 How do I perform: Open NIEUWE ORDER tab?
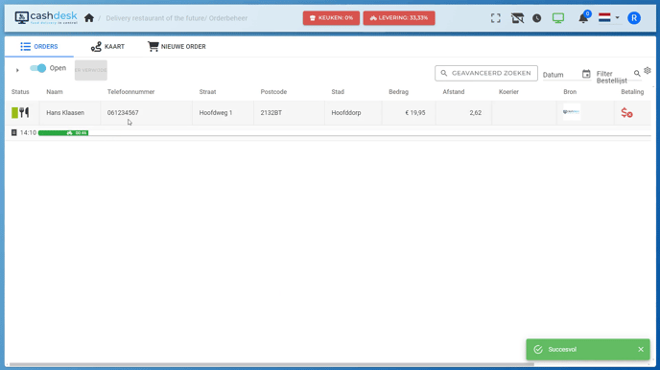pyautogui.click(x=177, y=47)
